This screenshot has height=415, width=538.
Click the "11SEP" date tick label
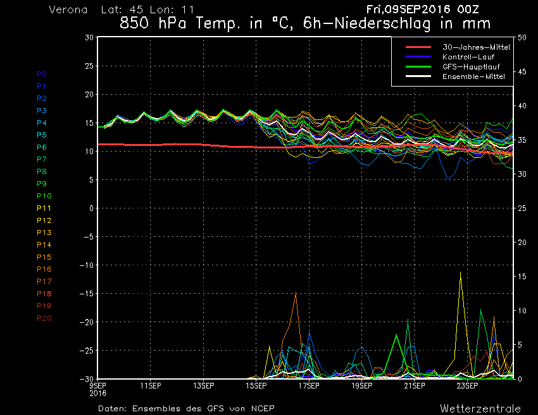(151, 386)
